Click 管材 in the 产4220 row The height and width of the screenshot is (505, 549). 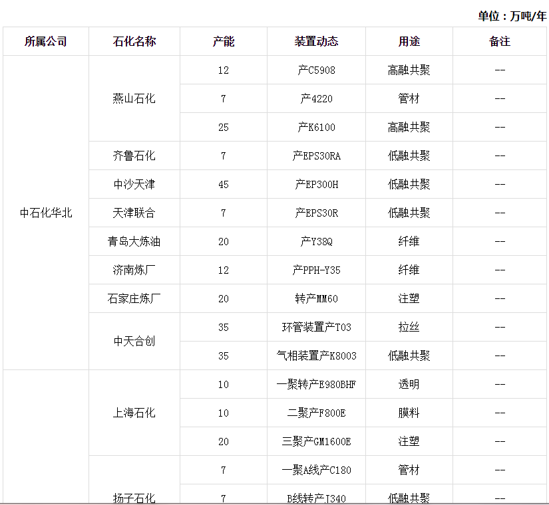(x=409, y=98)
